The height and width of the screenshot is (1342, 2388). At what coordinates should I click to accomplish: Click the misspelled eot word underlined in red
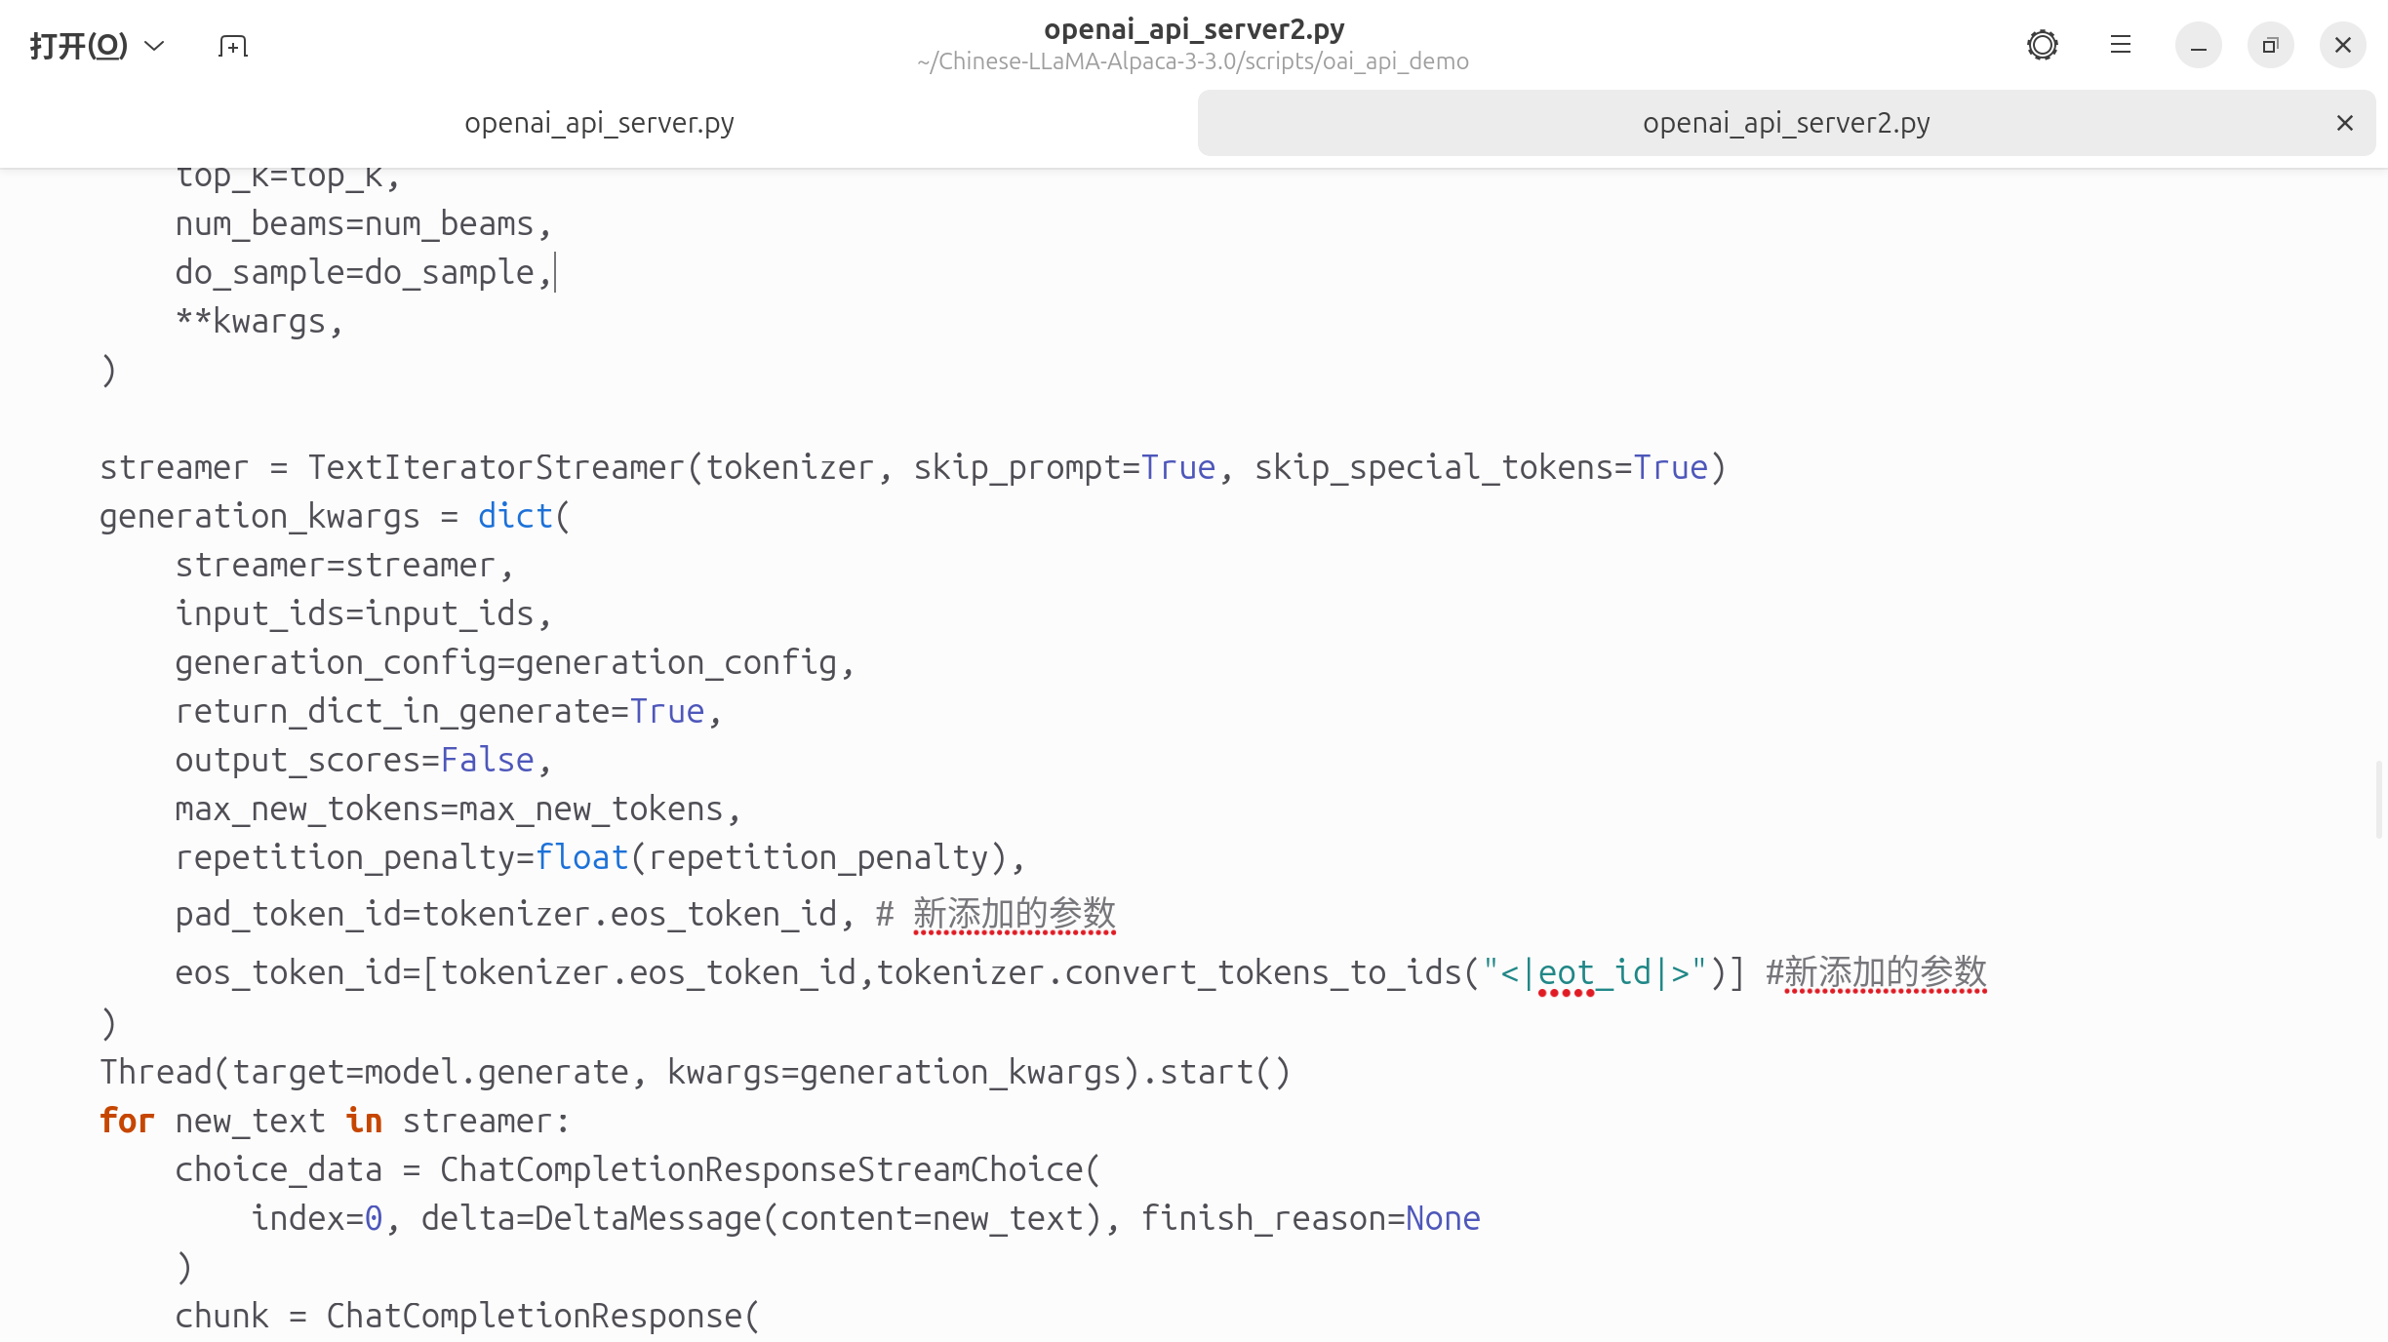click(x=1565, y=973)
